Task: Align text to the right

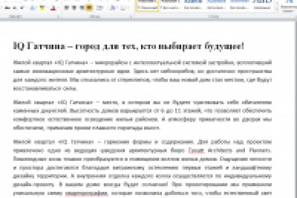Action: coord(82,8)
